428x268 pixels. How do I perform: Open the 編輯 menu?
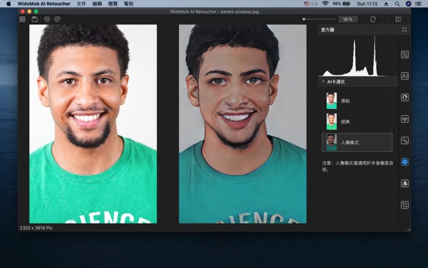[97, 4]
